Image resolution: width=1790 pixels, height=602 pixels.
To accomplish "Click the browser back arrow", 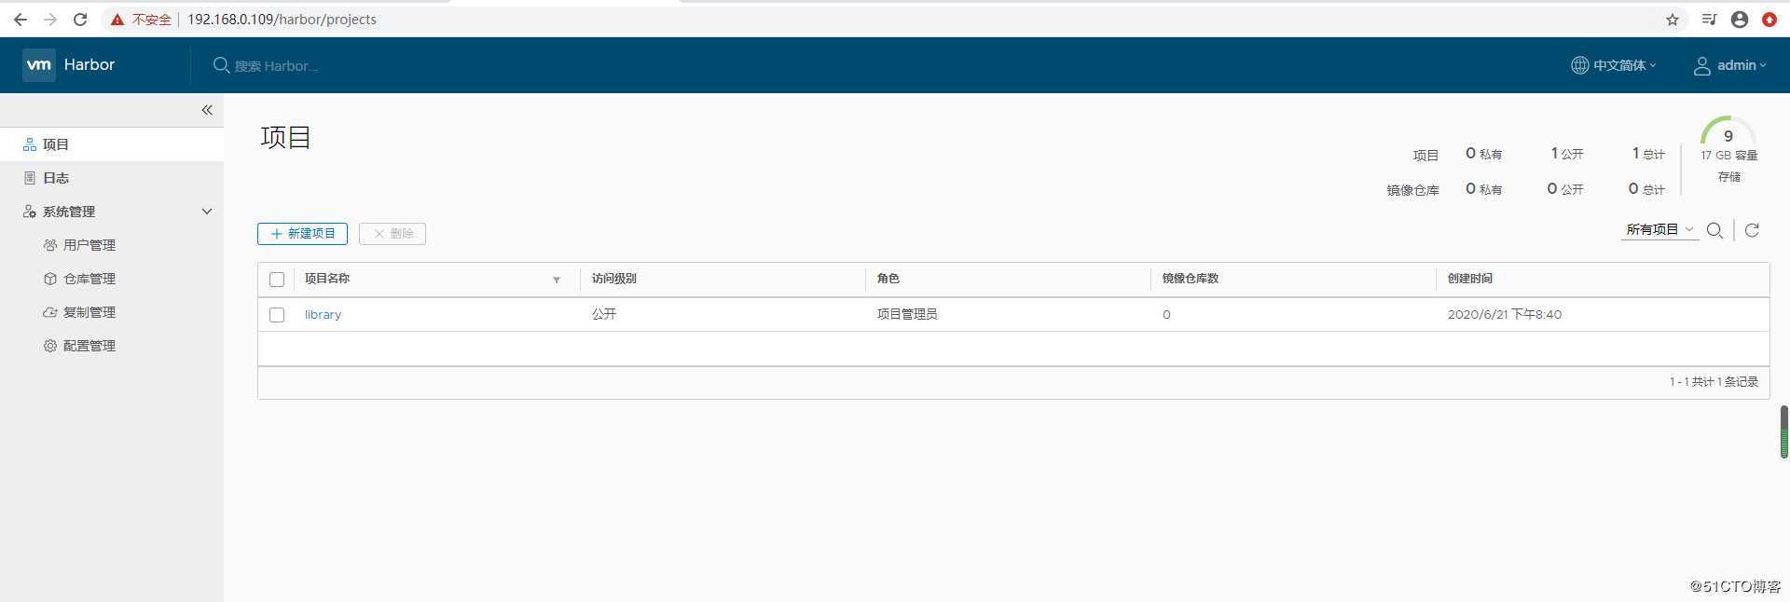I will 20,20.
